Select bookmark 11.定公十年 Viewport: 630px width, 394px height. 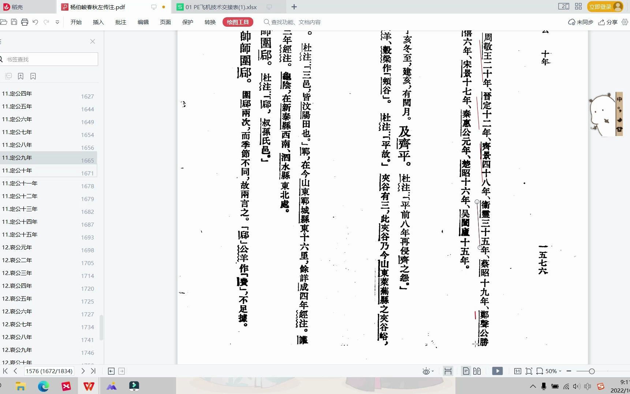click(x=48, y=171)
